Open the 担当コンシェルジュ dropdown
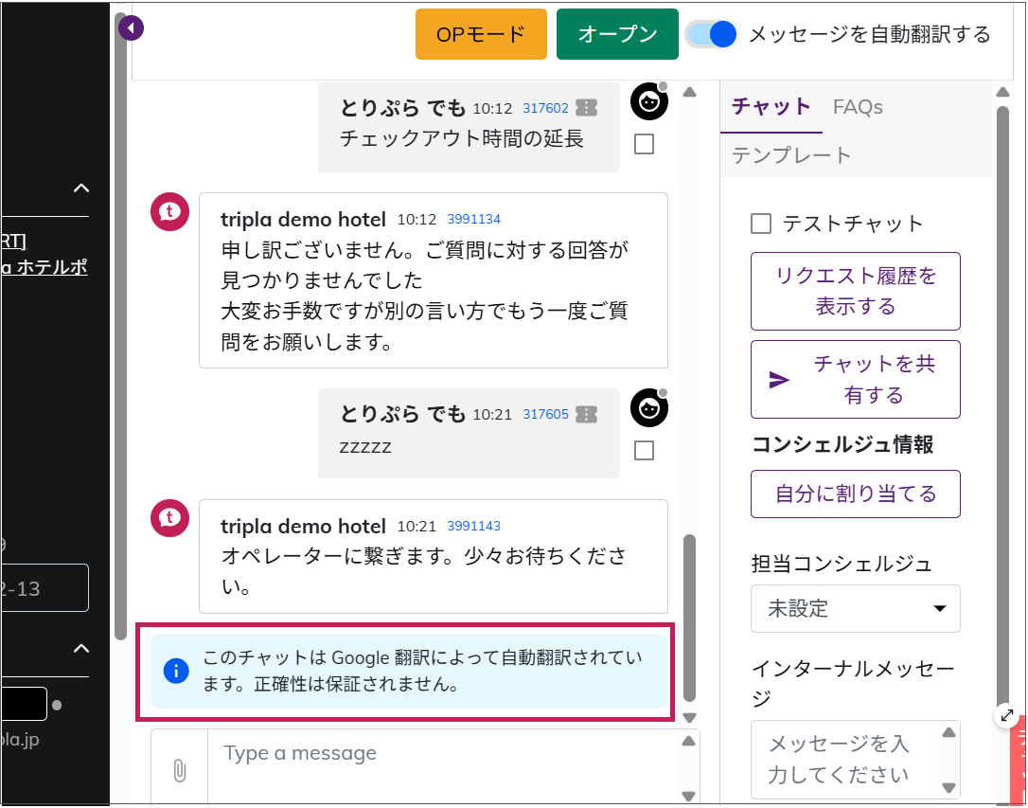 click(x=855, y=608)
